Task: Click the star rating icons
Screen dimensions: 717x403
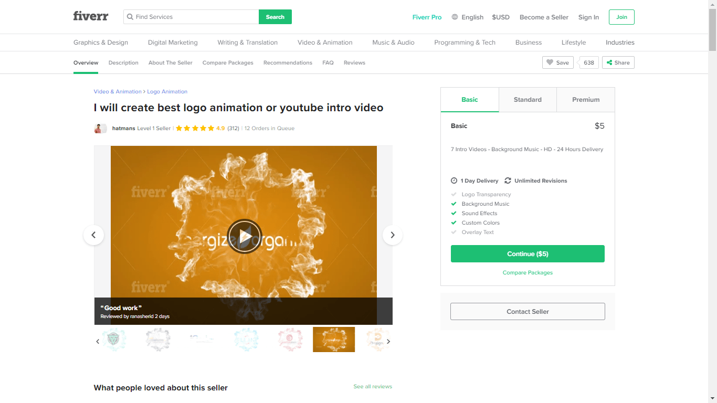Action: [195, 128]
